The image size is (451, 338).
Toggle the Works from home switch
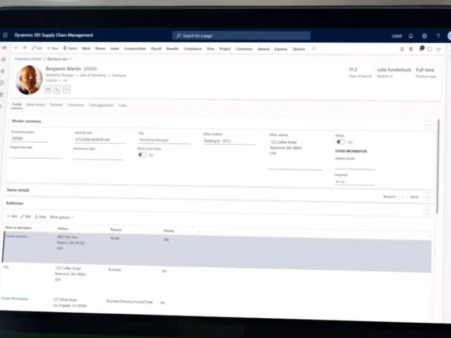(142, 154)
